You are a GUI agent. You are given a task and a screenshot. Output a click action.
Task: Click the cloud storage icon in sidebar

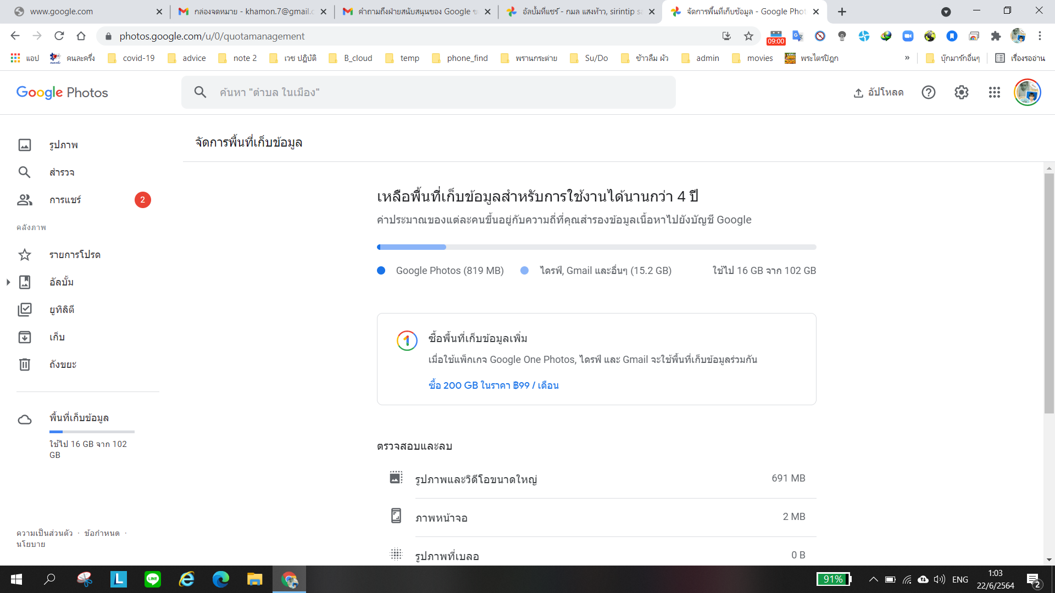pyautogui.click(x=25, y=420)
